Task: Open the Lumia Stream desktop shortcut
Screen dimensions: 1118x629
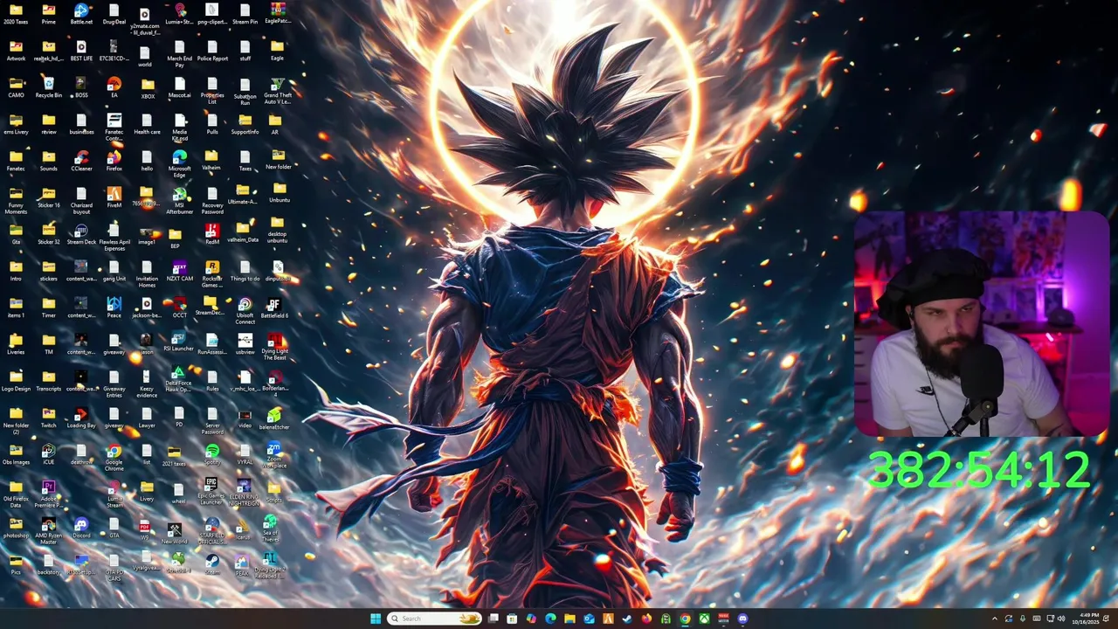Action: pos(114,494)
